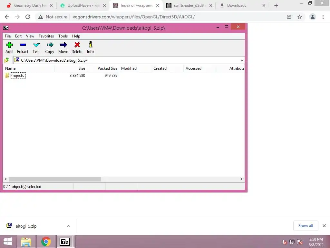Screen dimensions: 330x248
Task: Share this page icon in Chrome
Action: 289,17
